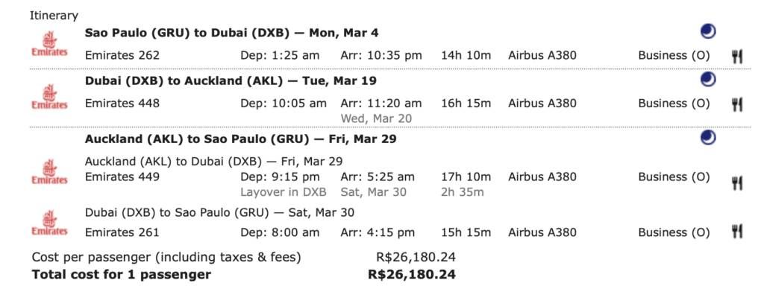The width and height of the screenshot is (764, 292).
Task: Click the total cost R$26,180.24 amount
Action: (x=412, y=274)
